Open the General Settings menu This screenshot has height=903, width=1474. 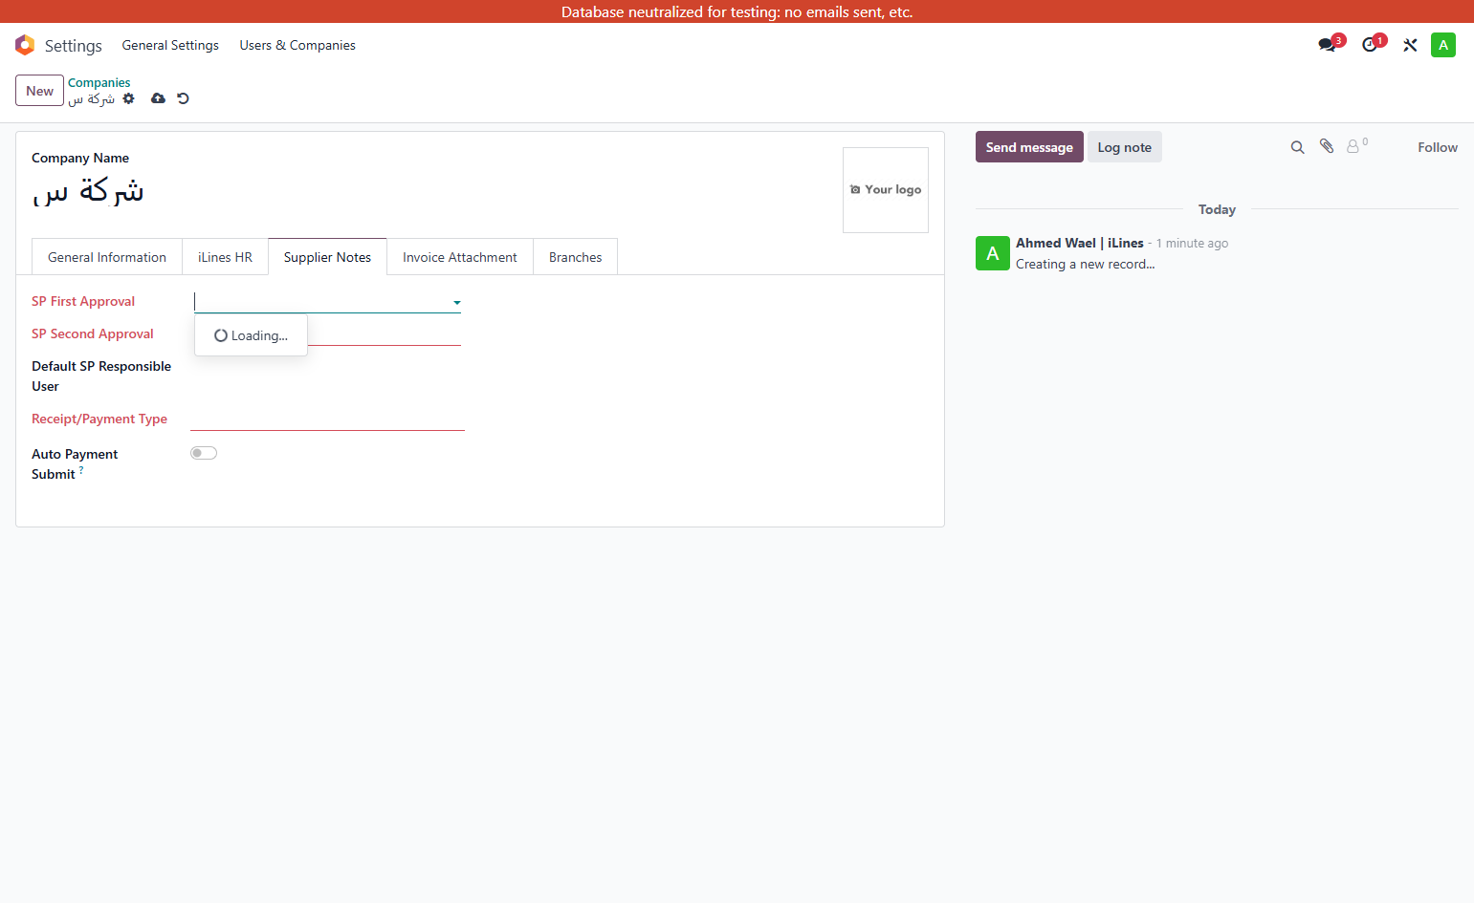170,45
